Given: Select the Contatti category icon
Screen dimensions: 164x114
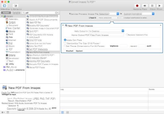Looking at the screenshot, I should (7, 22).
